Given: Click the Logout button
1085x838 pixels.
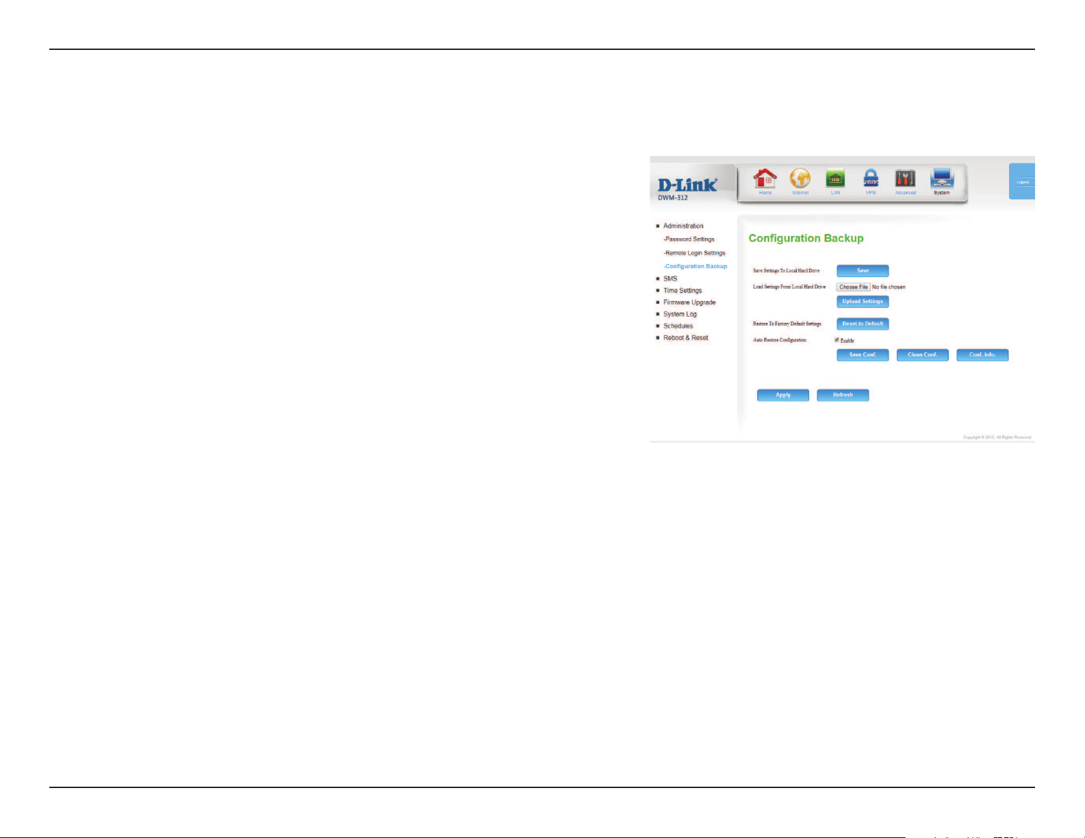Looking at the screenshot, I should point(1022,181).
